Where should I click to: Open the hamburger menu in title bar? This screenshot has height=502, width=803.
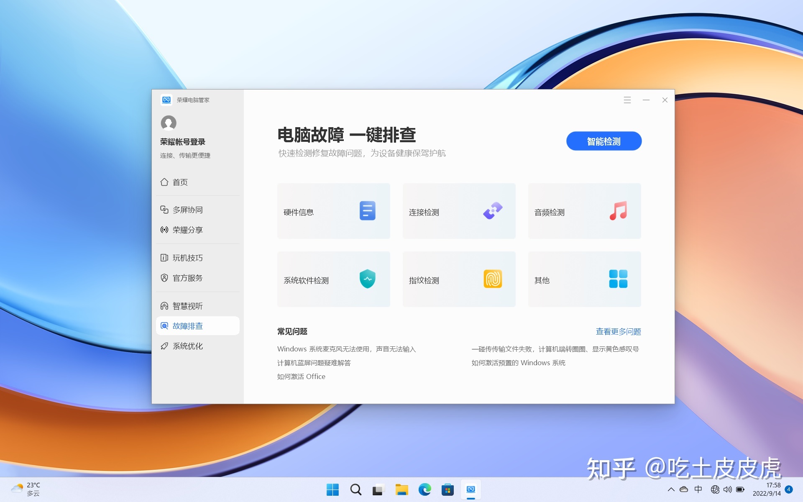pyautogui.click(x=627, y=100)
